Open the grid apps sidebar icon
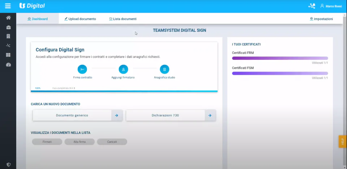This screenshot has height=169, width=347. tap(8, 55)
